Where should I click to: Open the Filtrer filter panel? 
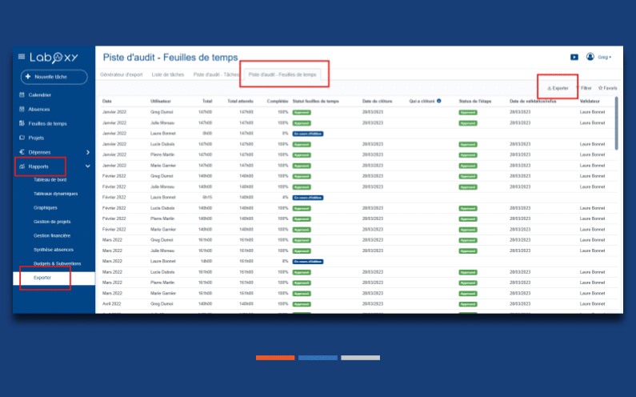point(584,88)
